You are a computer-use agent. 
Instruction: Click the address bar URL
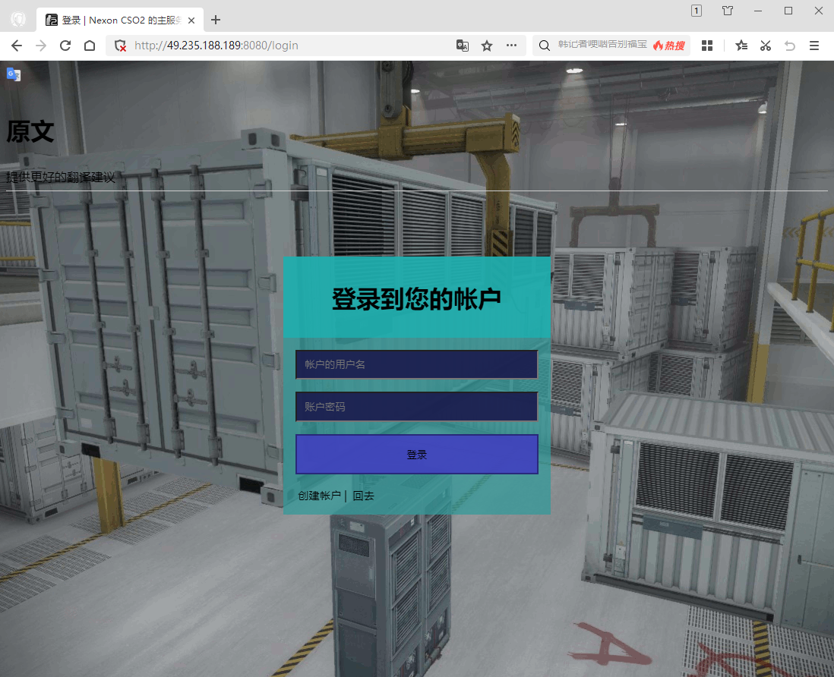(216, 46)
